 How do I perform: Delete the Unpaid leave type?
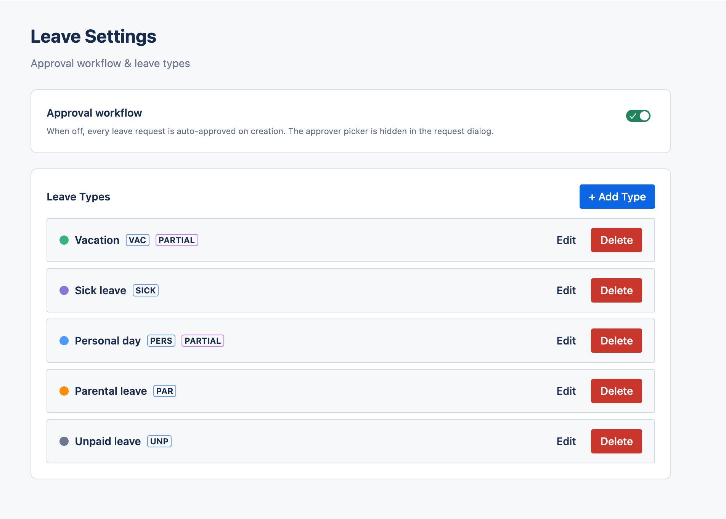616,441
